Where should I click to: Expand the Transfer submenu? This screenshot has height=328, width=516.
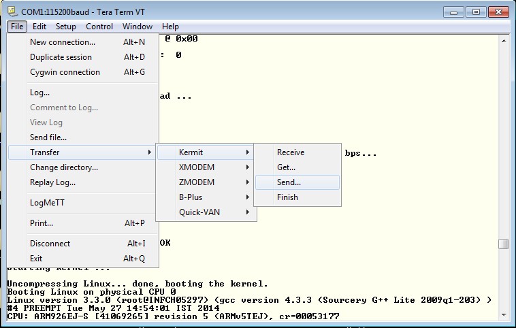point(81,152)
